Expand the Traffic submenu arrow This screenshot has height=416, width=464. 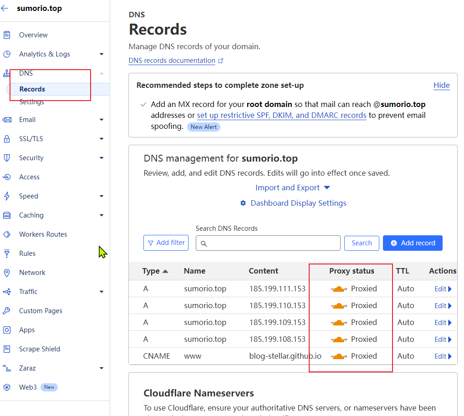pos(102,292)
